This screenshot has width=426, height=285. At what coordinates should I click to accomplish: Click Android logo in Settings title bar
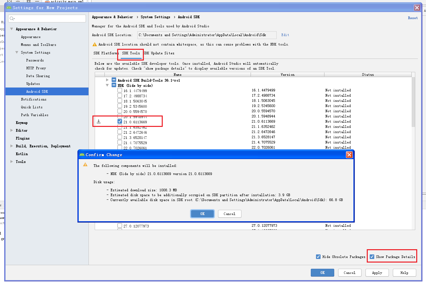coord(9,7)
